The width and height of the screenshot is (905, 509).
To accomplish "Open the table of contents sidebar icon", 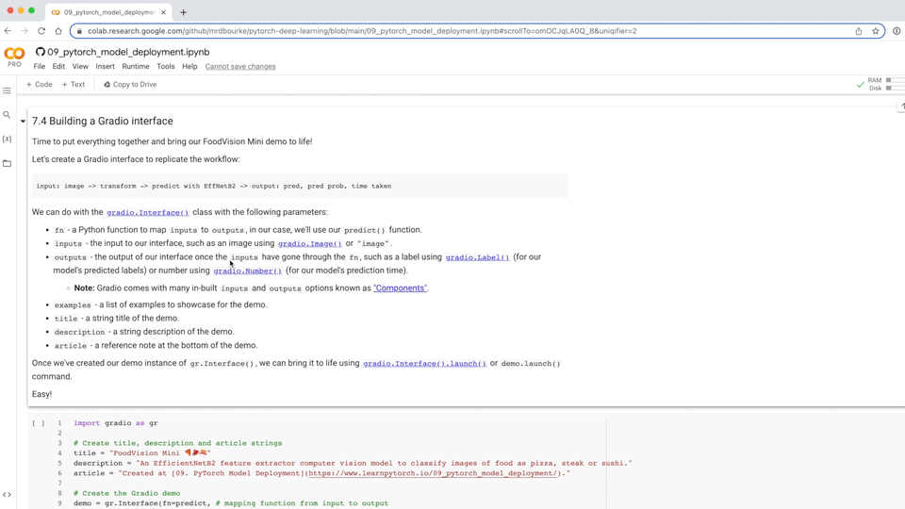I will click(x=7, y=91).
